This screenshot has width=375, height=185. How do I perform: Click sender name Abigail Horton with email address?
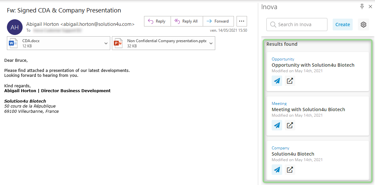pyautogui.click(x=80, y=24)
